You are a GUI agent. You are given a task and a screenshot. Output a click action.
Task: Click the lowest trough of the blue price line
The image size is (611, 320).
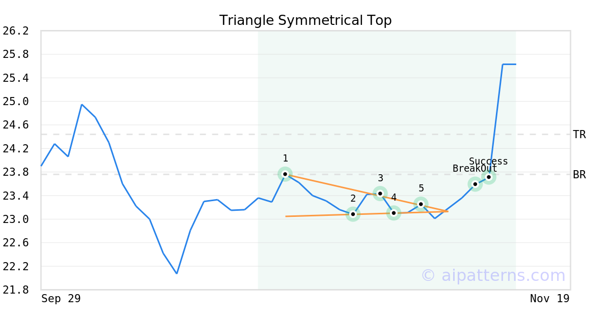click(177, 273)
